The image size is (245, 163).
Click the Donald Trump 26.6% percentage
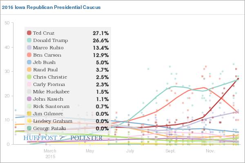coord(101,40)
